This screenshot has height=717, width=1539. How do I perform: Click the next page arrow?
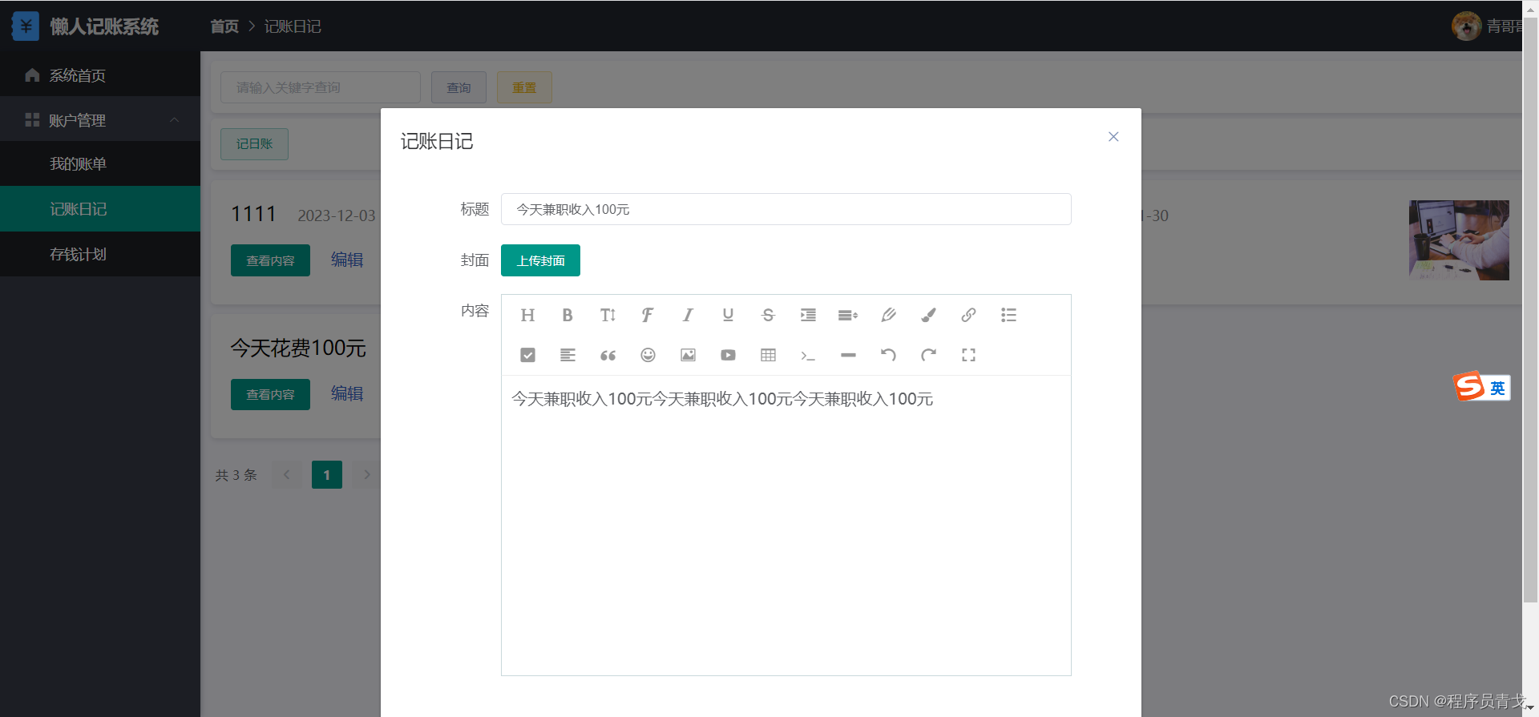(x=367, y=475)
